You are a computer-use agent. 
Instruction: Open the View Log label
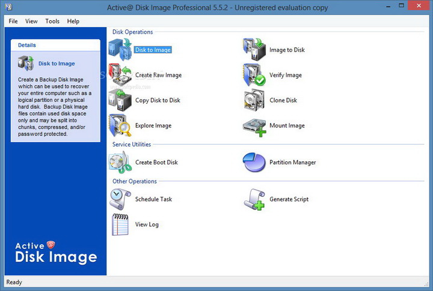(147, 224)
